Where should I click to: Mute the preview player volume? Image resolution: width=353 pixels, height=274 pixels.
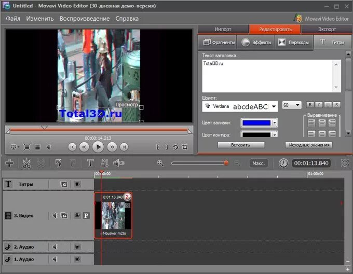pyautogui.click(x=48, y=147)
